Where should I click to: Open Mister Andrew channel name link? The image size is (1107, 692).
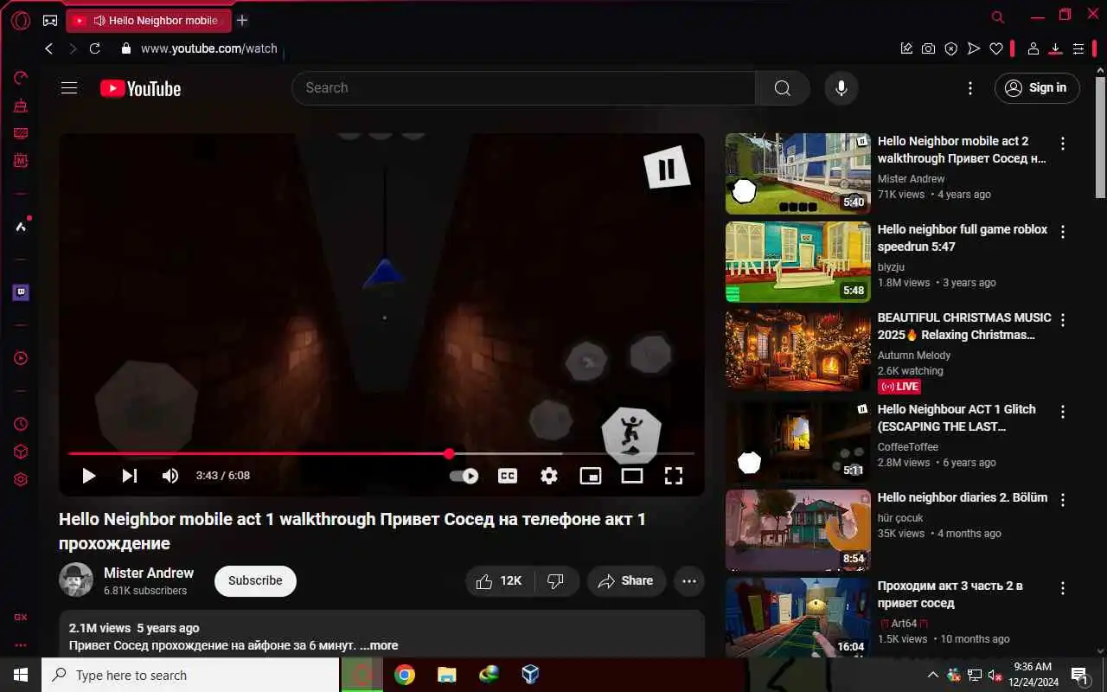point(149,573)
